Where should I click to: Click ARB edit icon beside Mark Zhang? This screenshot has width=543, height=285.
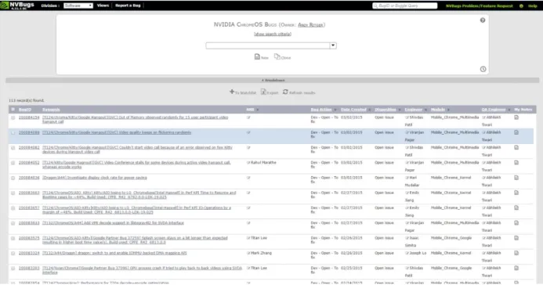248,253
